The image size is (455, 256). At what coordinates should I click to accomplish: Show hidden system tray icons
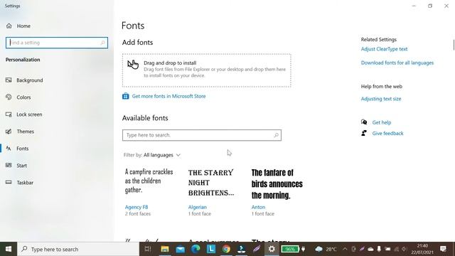point(345,249)
